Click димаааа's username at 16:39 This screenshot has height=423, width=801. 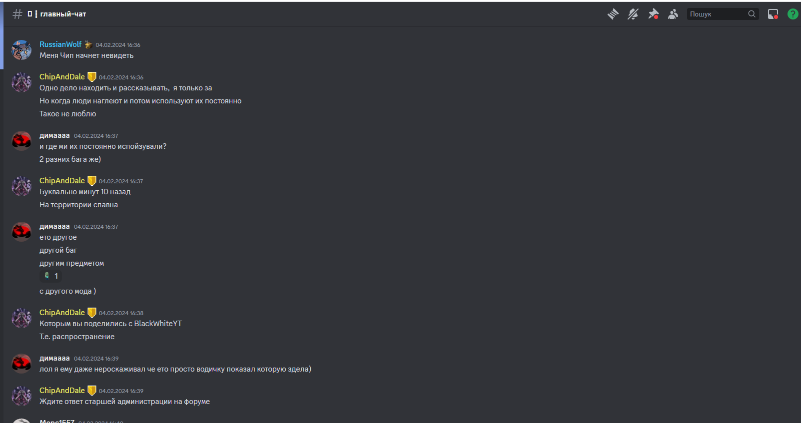coord(54,358)
